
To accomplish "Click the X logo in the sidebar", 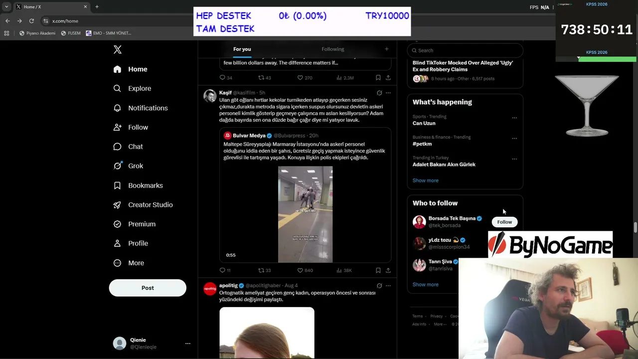I will click(x=117, y=49).
